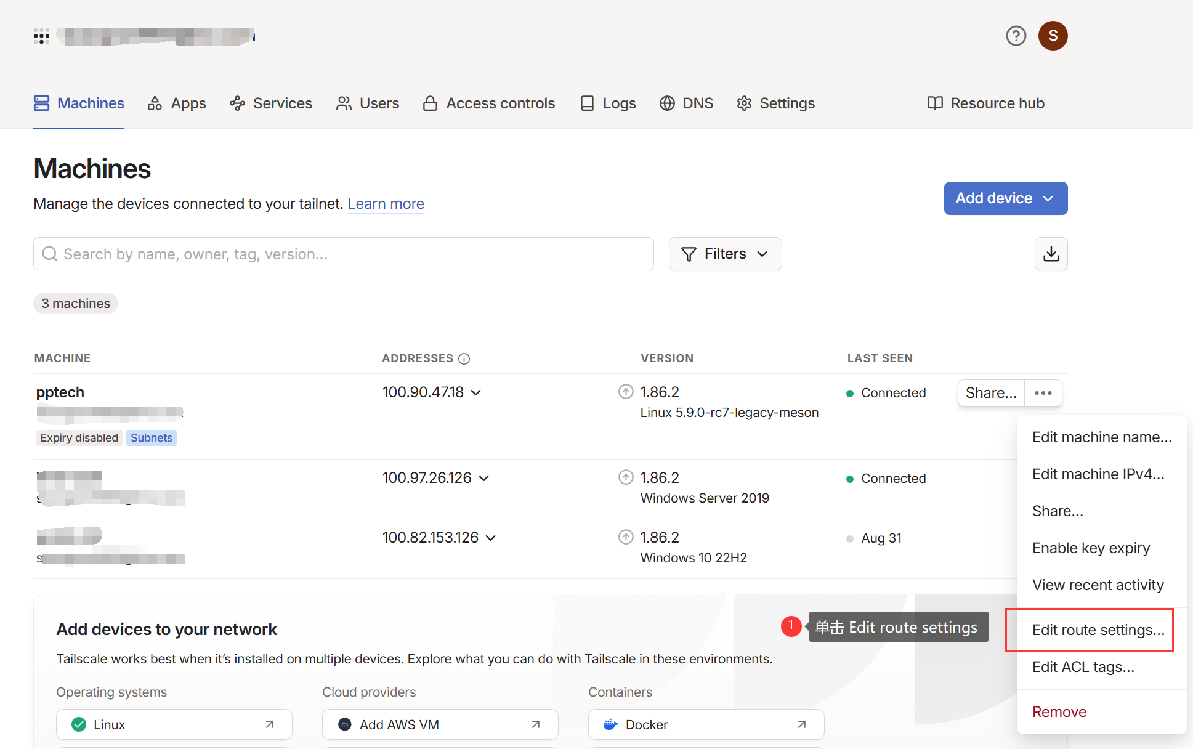Viewport: 1193px width, 749px height.
Task: Follow the Learn more link
Action: [x=386, y=204]
